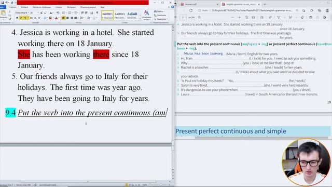Click the Word horizontal scrollbar
This screenshot has width=332, height=187.
88,181
